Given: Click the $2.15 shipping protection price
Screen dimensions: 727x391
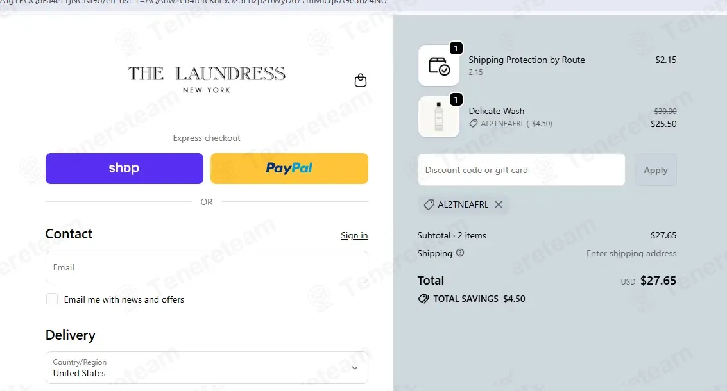Looking at the screenshot, I should [666, 60].
